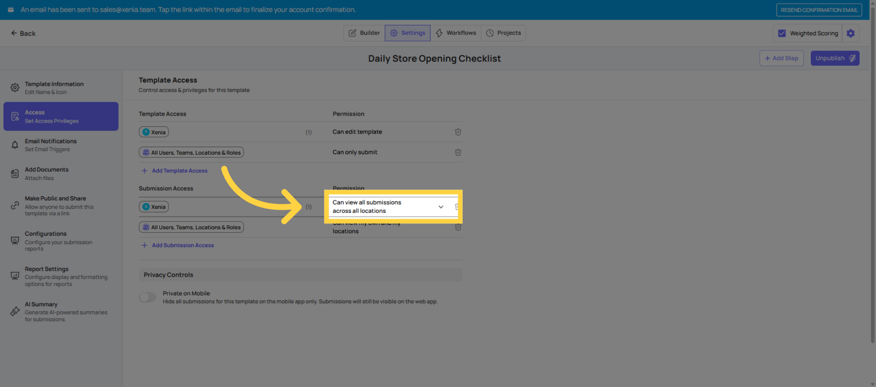
Task: Open the Projects tab
Action: [503, 33]
